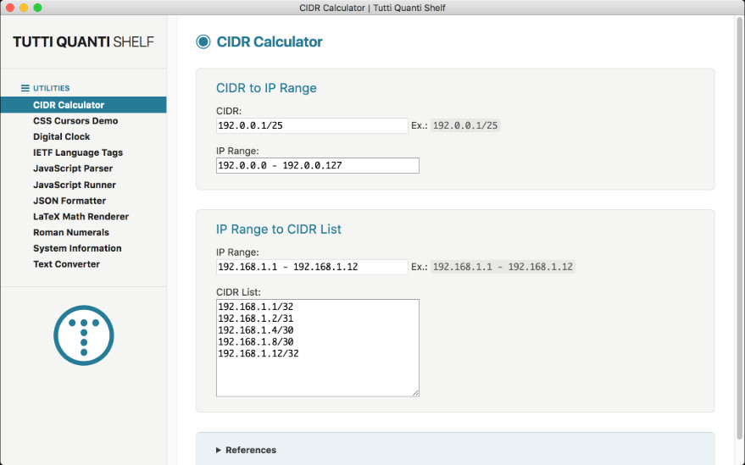Click the Utilities hamburger menu icon
This screenshot has height=465, width=745.
(25, 88)
